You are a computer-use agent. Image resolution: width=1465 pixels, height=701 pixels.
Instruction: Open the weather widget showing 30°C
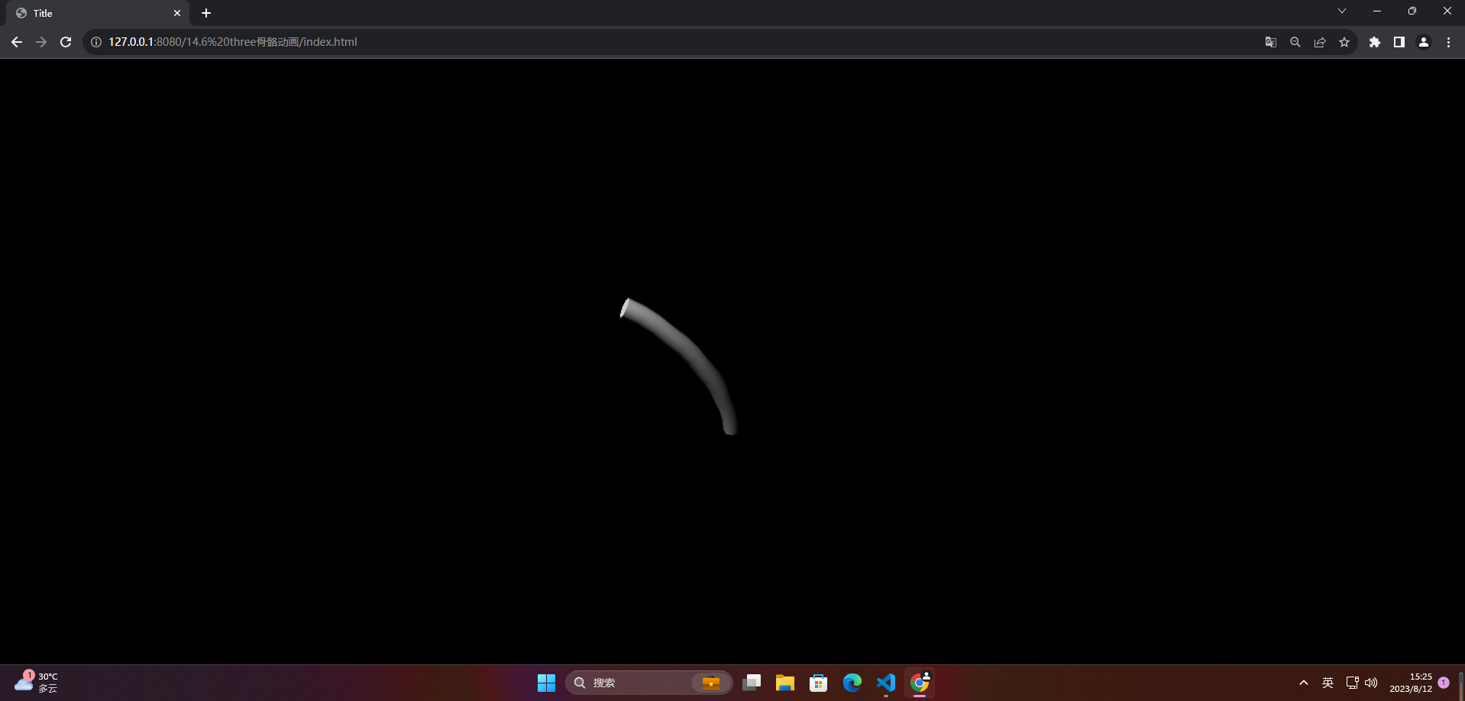37,682
